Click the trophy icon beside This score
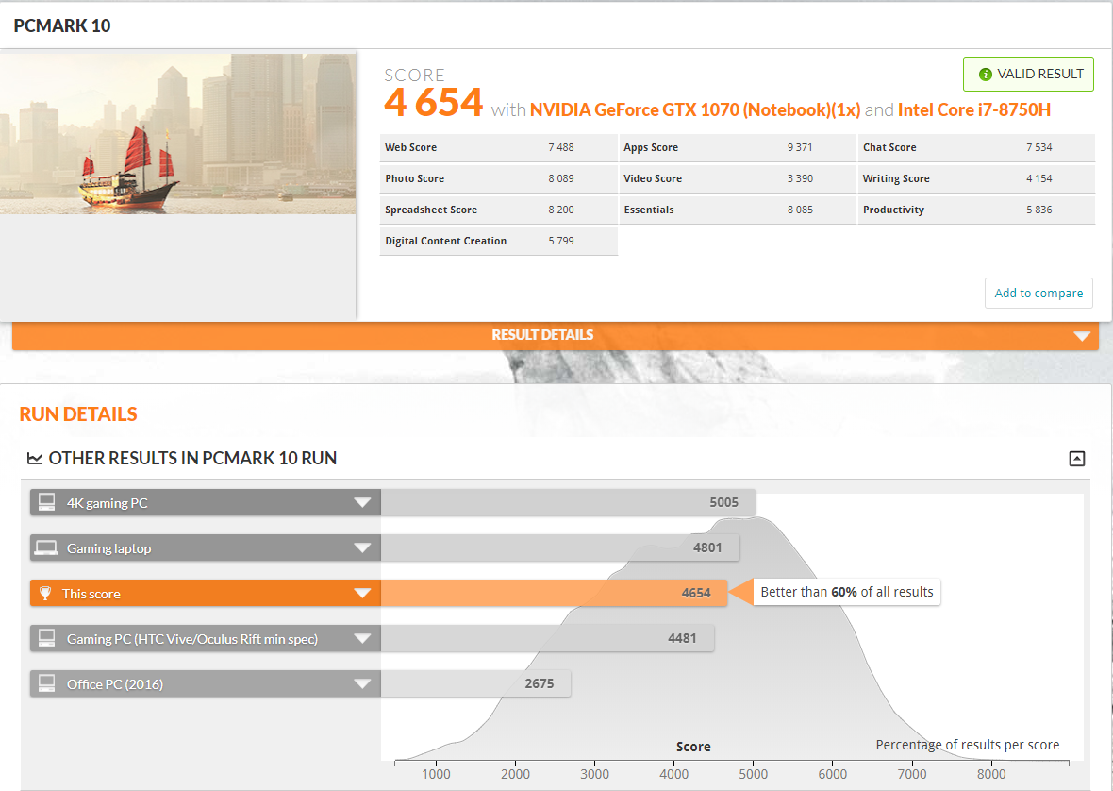 (45, 593)
